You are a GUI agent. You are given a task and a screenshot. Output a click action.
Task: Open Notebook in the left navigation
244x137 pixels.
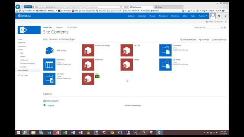(x=21, y=43)
